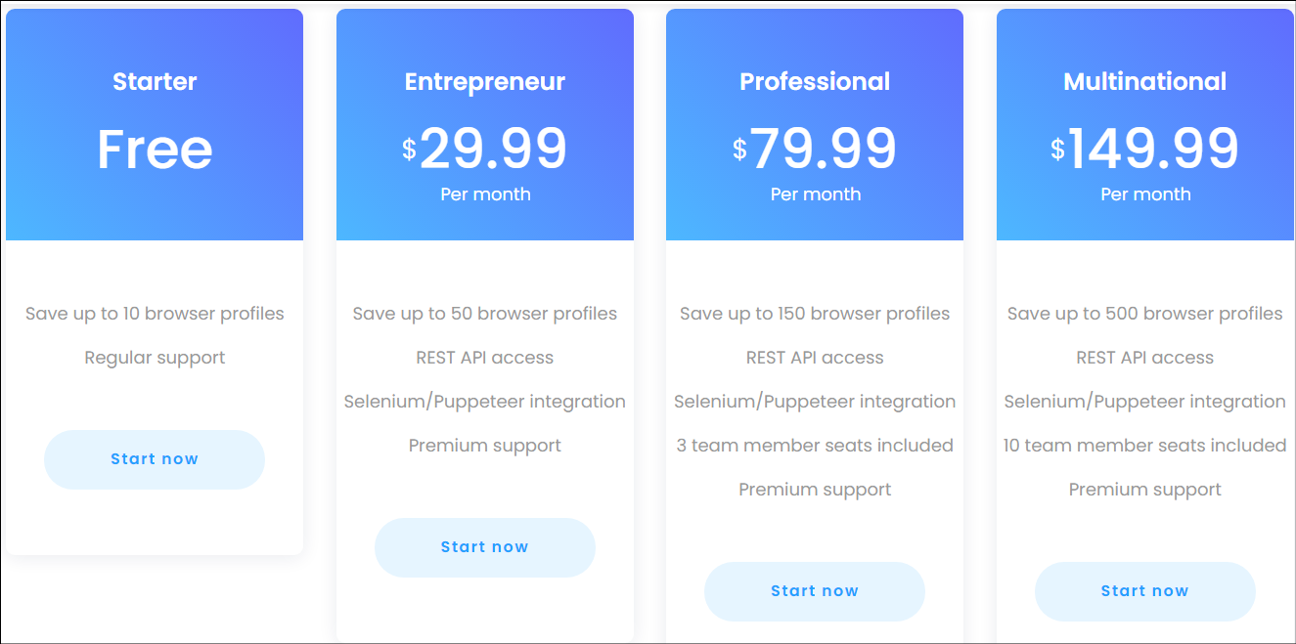This screenshot has width=1296, height=644.
Task: Click the $149.99 price on Multinational
Action: click(1147, 149)
